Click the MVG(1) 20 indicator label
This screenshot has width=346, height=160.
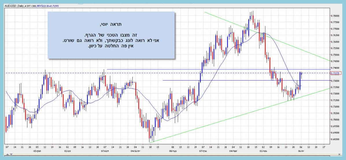pyautogui.click(x=48, y=5)
